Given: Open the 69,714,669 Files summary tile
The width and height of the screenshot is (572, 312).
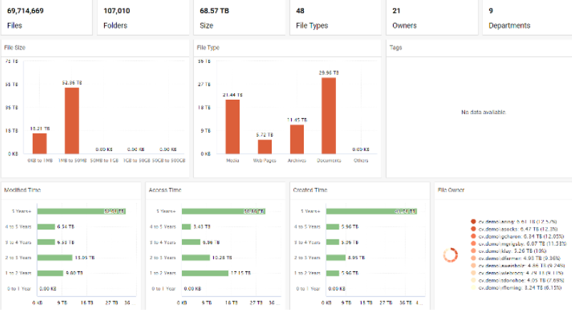Looking at the screenshot, I should click(x=46, y=18).
